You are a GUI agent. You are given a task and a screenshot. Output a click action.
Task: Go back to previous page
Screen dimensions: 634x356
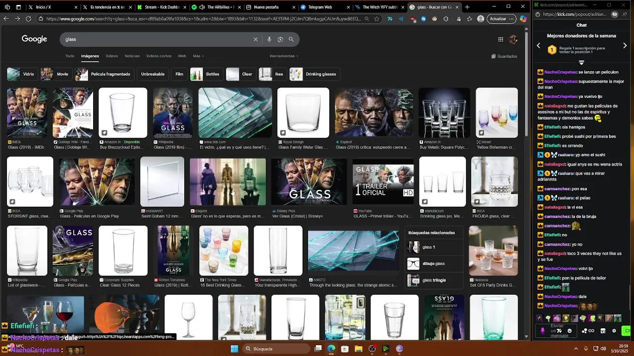click(6, 19)
